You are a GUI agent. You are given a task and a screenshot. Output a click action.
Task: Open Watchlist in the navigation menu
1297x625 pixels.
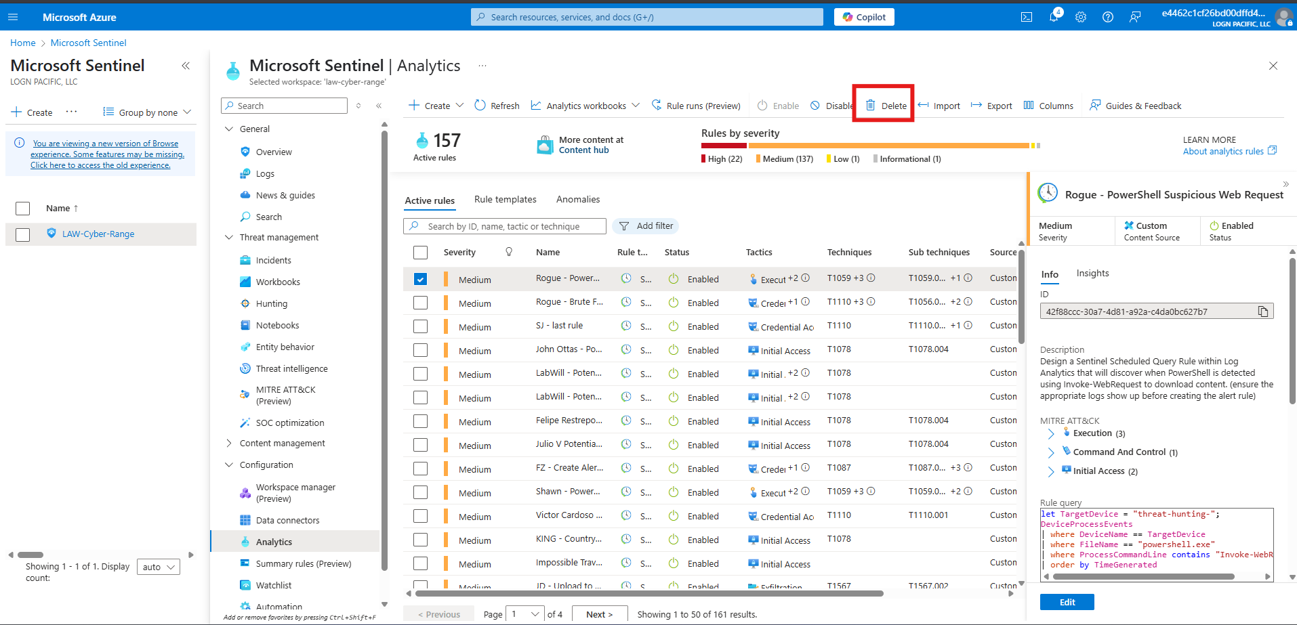[274, 585]
